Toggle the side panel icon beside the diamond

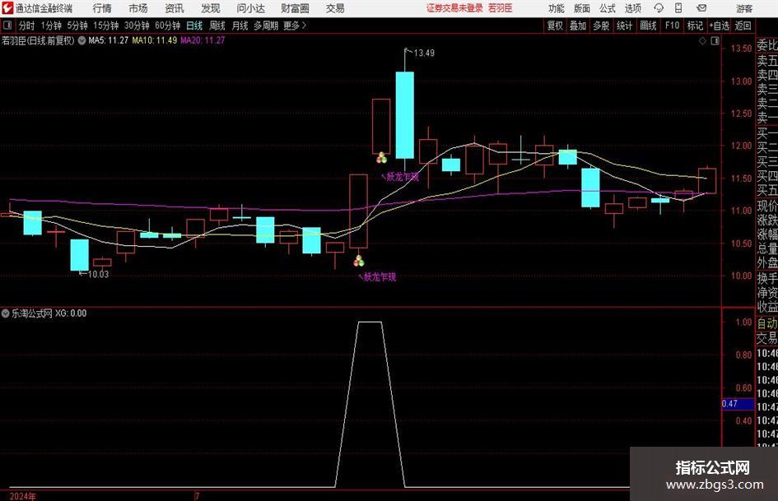tap(715, 41)
